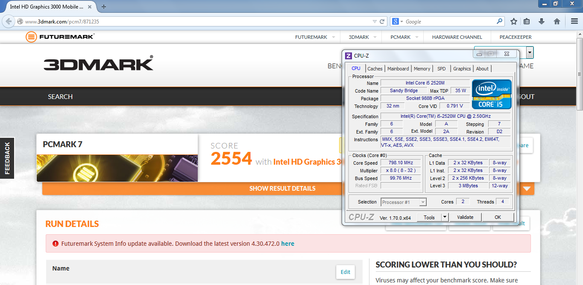Open the dropdown arrow behind the CPU-Z title
This screenshot has height=285, width=583.
530,53
